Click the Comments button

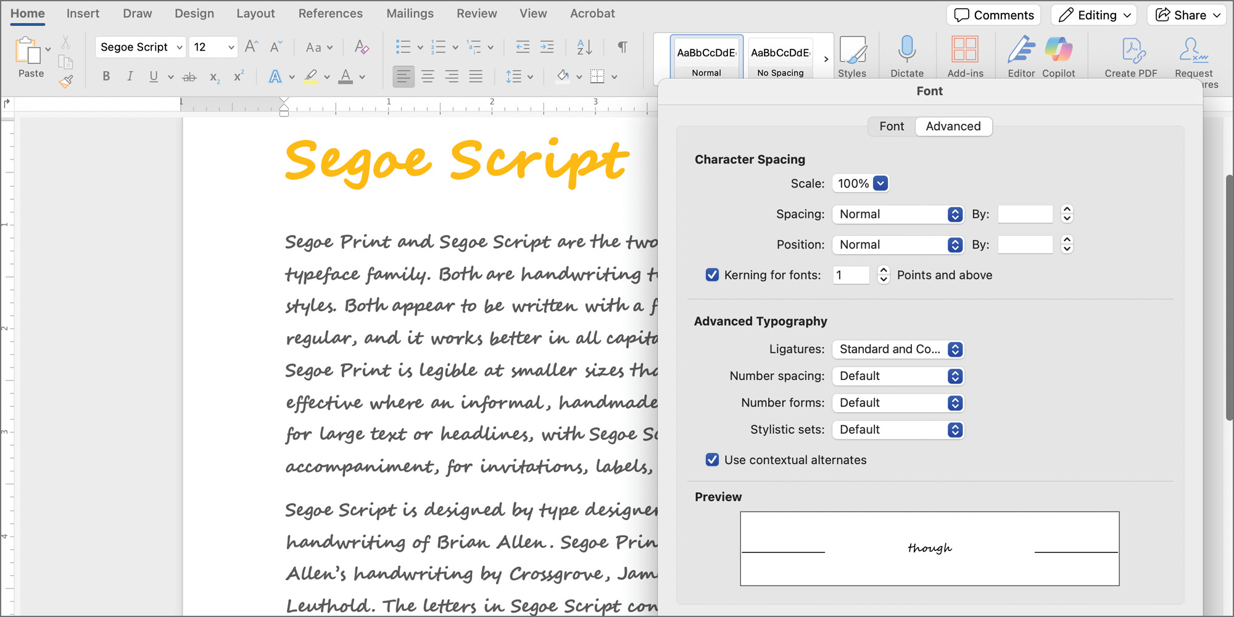993,15
